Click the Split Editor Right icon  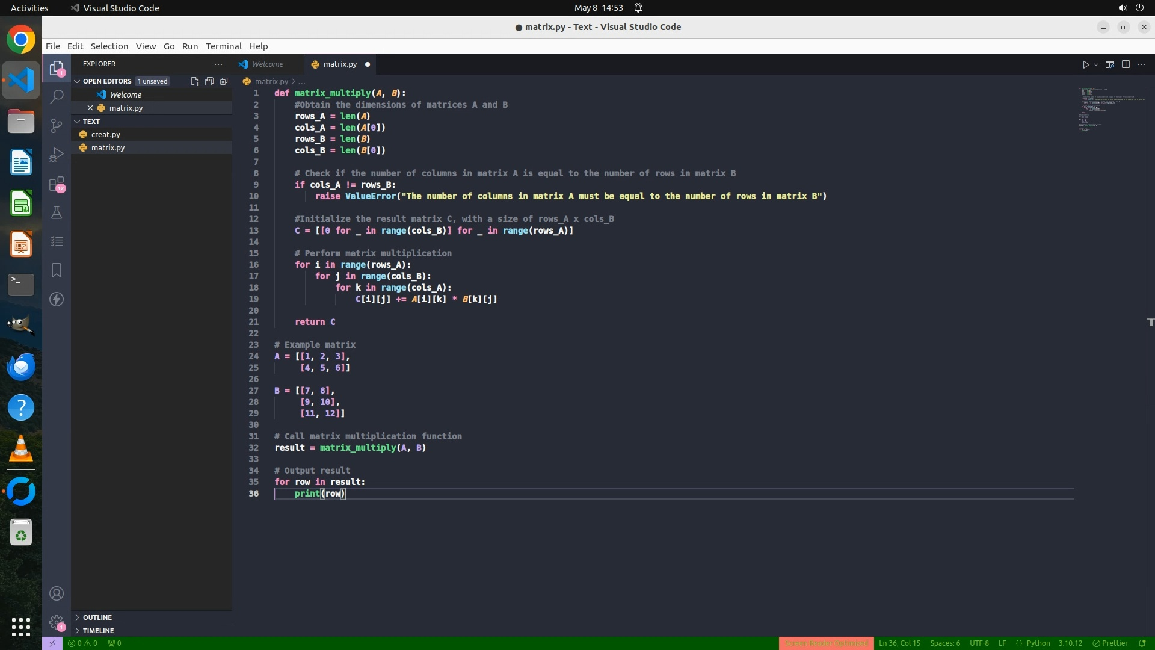tap(1126, 64)
